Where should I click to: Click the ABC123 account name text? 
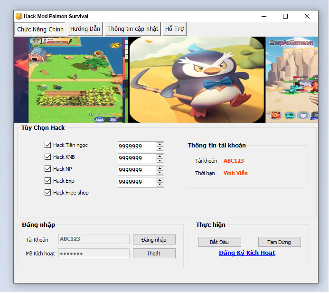(234, 161)
